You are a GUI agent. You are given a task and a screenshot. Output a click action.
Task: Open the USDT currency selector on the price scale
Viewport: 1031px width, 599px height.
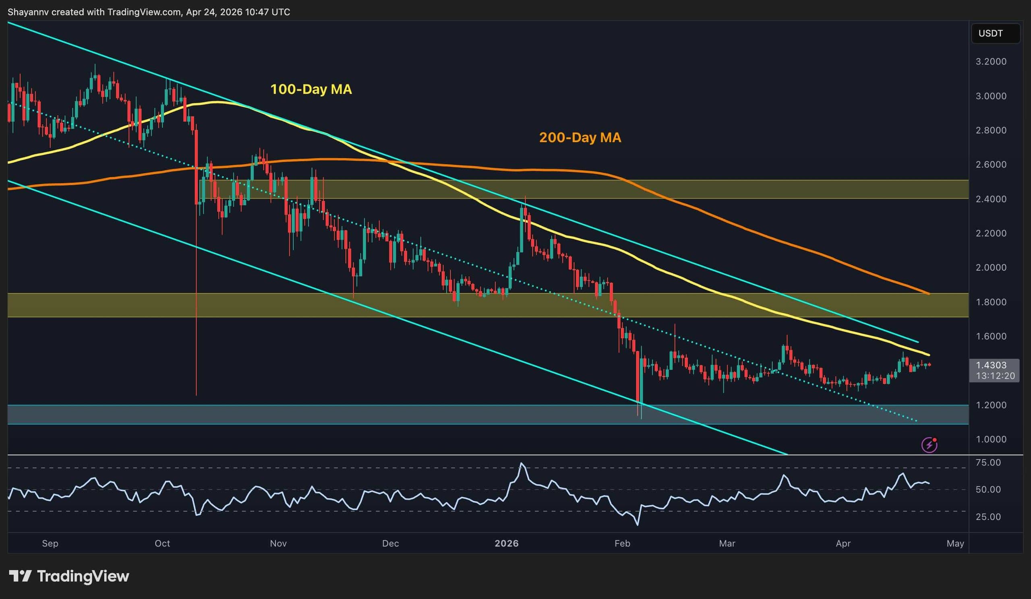996,33
